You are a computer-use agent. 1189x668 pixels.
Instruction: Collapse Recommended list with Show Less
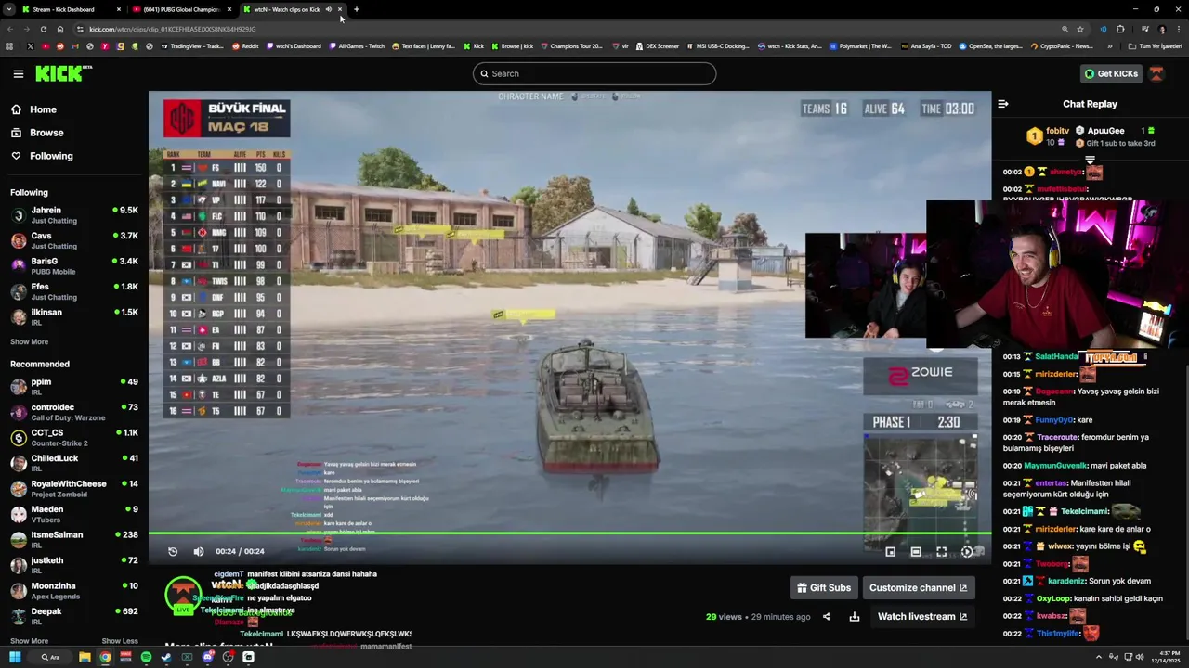120,641
